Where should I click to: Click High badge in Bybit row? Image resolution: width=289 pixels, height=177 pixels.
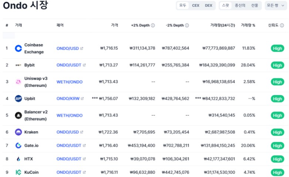[278, 65]
